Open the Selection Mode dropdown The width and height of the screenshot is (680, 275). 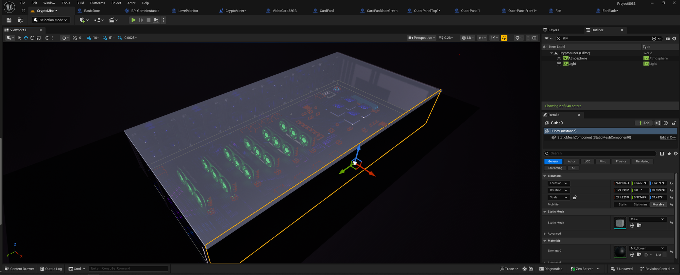coord(51,20)
